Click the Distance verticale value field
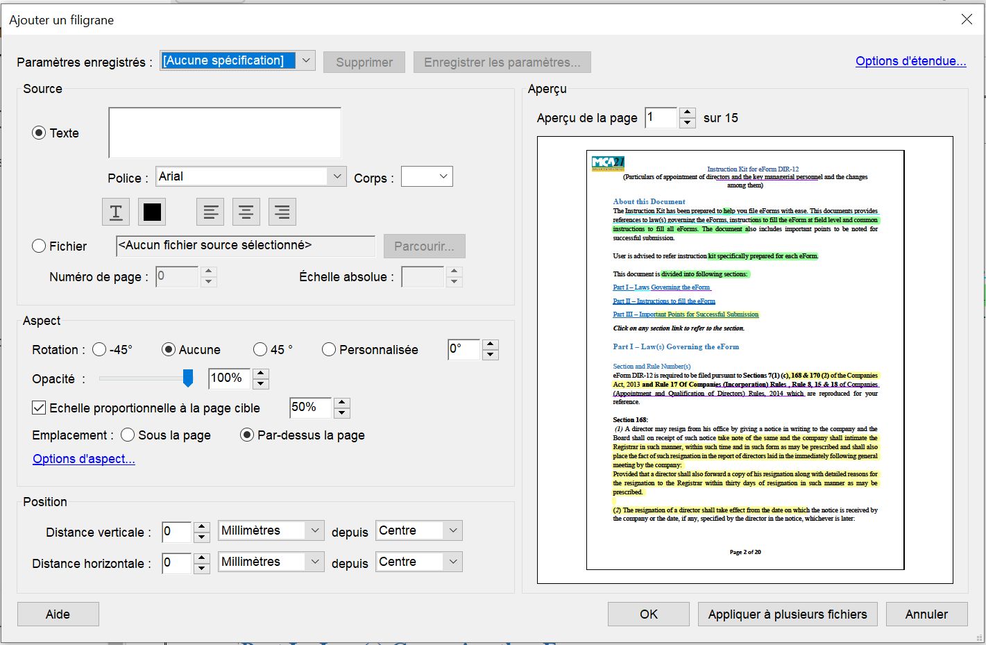986x645 pixels. (176, 532)
